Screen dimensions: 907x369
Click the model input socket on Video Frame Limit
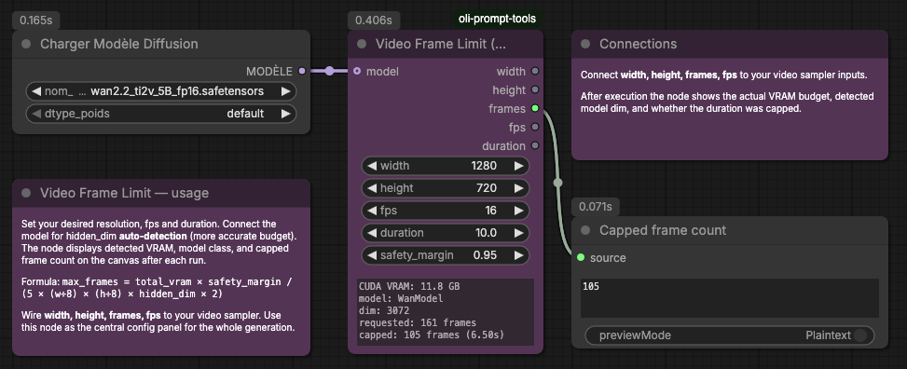[357, 71]
